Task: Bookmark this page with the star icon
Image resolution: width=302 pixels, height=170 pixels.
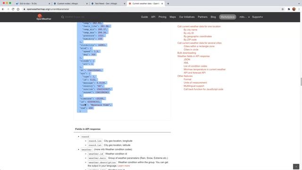Action: (x=283, y=9)
